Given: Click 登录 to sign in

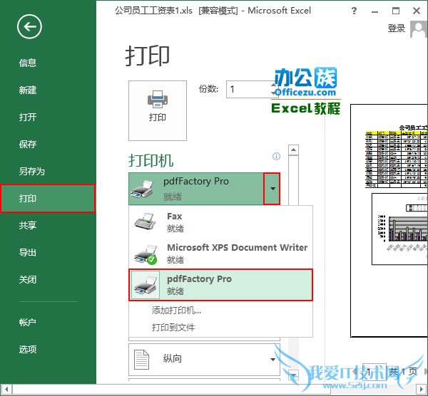Looking at the screenshot, I should [x=397, y=28].
